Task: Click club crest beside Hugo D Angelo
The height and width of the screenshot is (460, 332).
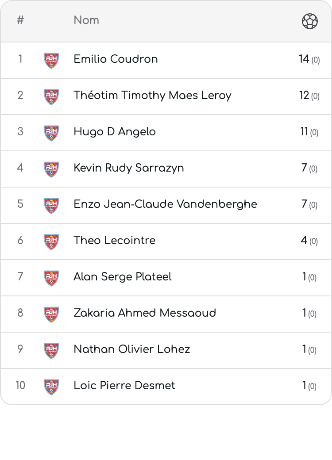Action: point(51,133)
